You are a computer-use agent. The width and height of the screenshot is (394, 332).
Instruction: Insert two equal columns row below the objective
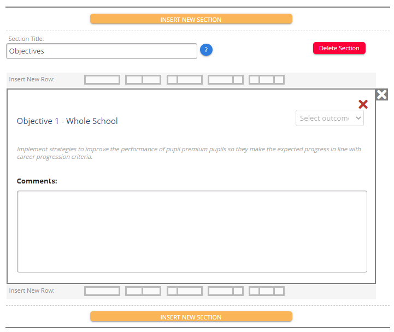pos(143,291)
